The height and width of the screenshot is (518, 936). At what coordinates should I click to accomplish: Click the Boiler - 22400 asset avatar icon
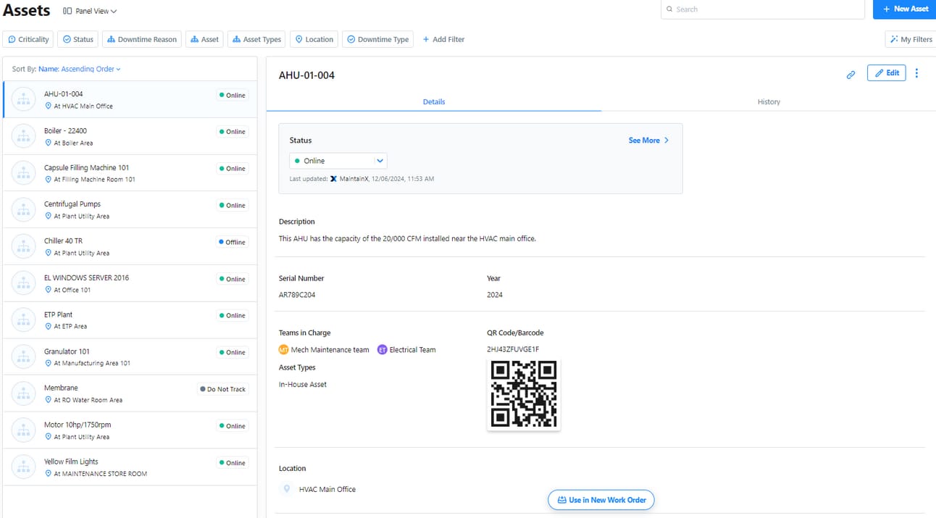point(23,136)
